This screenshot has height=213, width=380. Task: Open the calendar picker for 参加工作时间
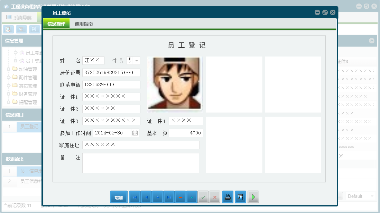tap(135, 133)
